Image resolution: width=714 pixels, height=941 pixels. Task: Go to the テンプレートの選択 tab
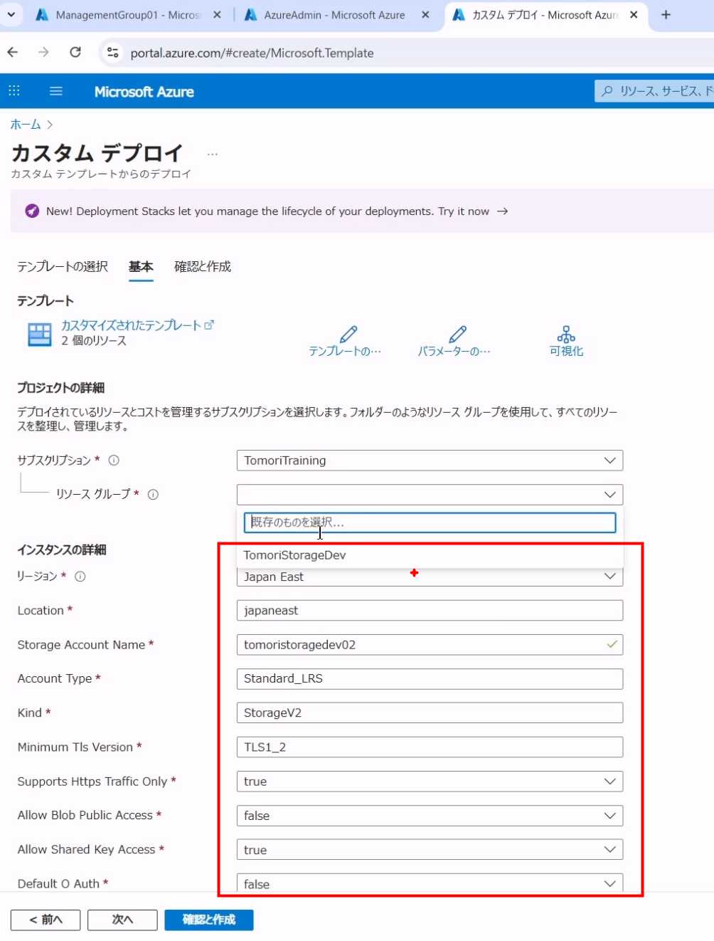click(x=63, y=267)
